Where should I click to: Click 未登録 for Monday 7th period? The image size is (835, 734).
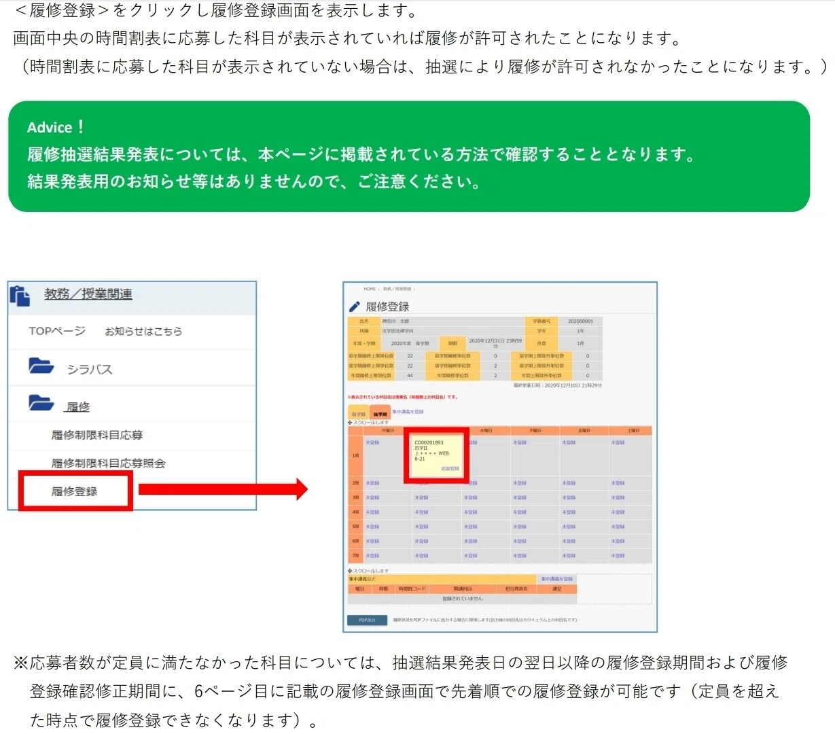(372, 556)
